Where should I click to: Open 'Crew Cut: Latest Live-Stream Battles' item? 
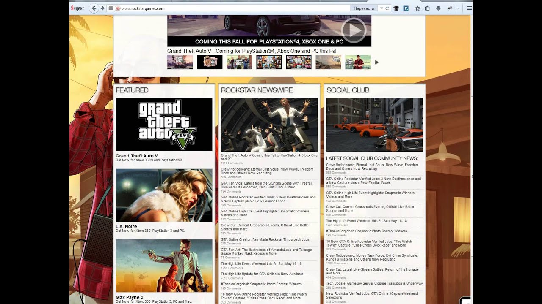[x=372, y=271]
